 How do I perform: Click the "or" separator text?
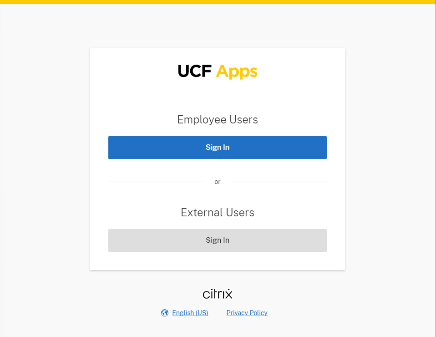click(x=218, y=182)
